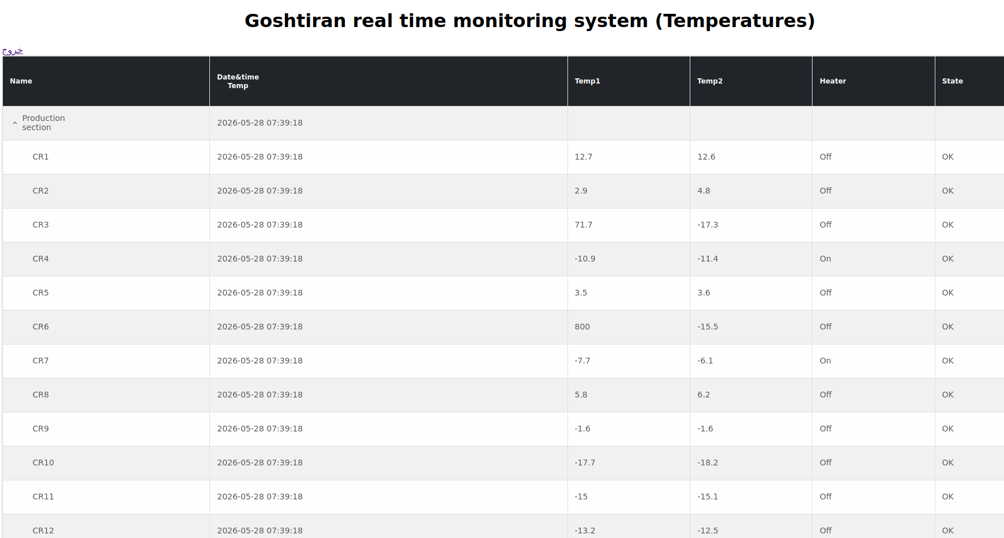Click CR1 Temp1 value 12.7
The height and width of the screenshot is (538, 1004).
[x=583, y=157]
